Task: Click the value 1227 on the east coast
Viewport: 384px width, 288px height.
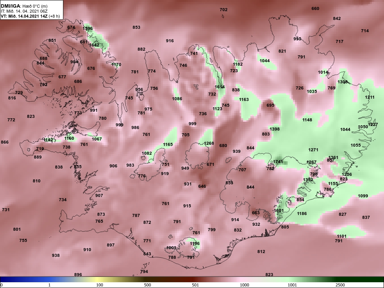Action: 373,124
